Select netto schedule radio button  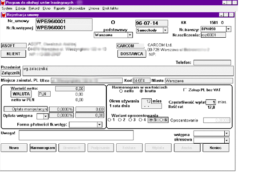121,91
